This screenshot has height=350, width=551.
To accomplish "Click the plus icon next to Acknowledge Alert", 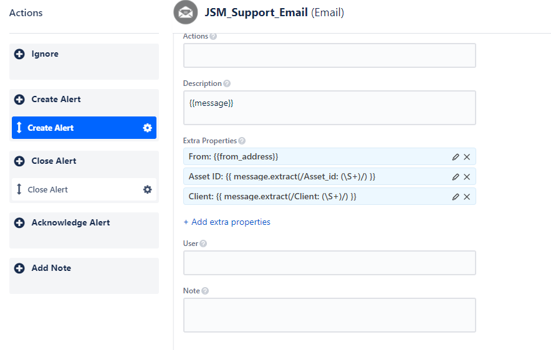I will point(19,223).
